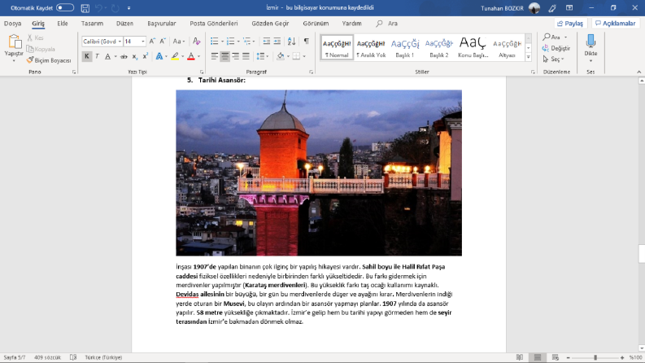The height and width of the screenshot is (363, 645).
Task: Click the increase indent icon
Action: pos(277,42)
